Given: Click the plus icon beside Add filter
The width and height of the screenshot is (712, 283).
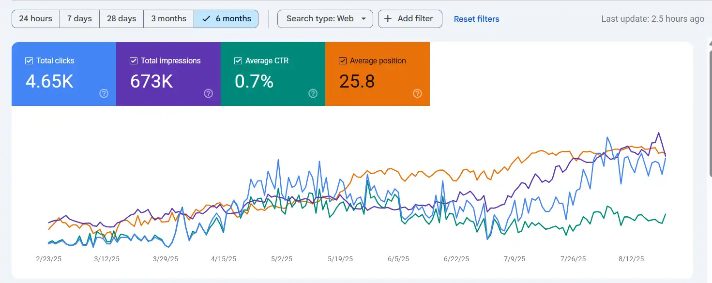Looking at the screenshot, I should (388, 19).
